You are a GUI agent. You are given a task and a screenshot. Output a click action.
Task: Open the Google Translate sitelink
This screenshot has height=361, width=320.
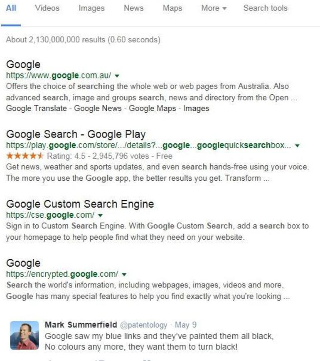tap(36, 108)
